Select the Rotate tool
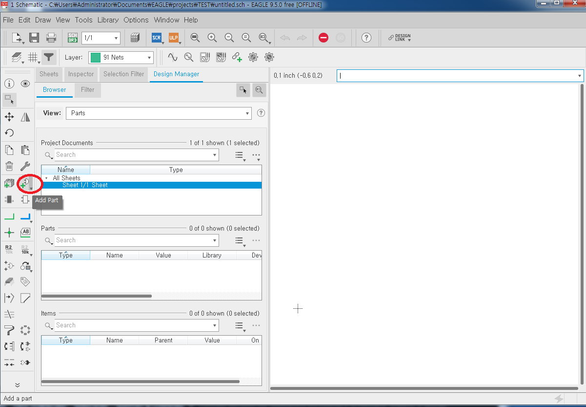Image resolution: width=586 pixels, height=407 pixels. 9,133
